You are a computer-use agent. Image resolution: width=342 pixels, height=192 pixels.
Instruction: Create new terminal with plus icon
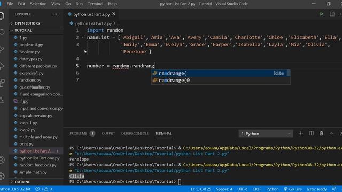(x=301, y=133)
